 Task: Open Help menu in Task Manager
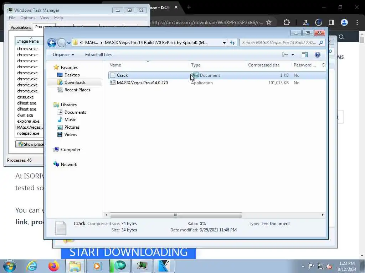coord(58,18)
